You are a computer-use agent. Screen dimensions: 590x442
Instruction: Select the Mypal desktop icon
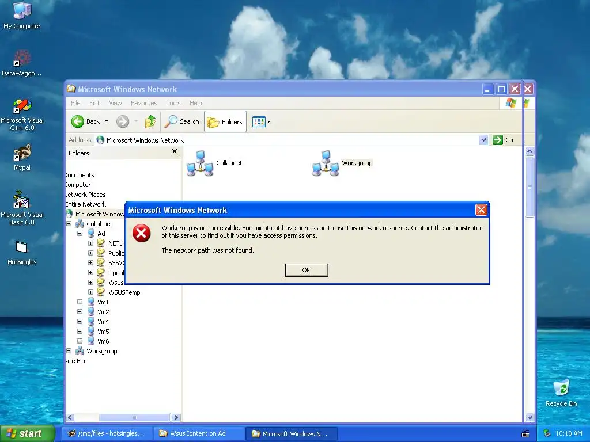(22, 158)
